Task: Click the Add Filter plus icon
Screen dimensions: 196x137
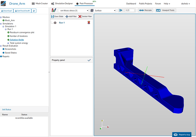Action: pyautogui.click(x=67, y=17)
